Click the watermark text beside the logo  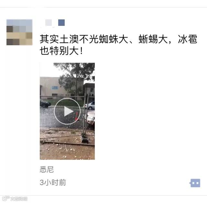pos(19,199)
